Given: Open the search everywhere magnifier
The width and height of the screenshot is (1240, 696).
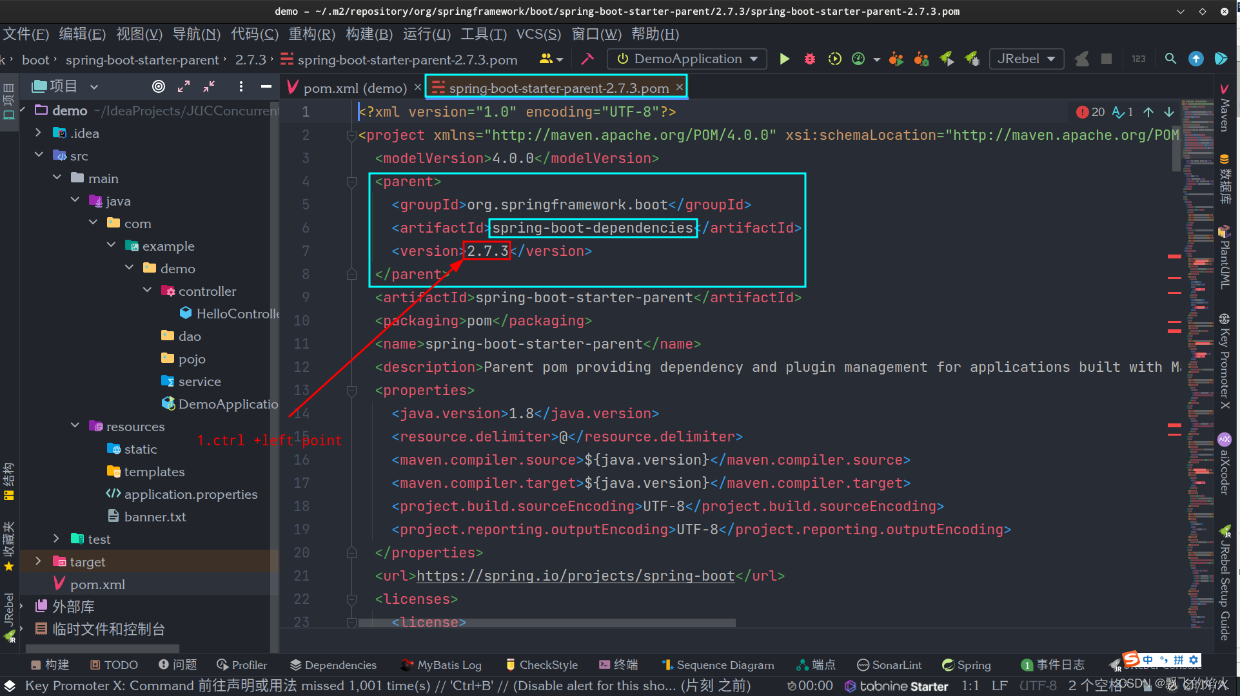Looking at the screenshot, I should tap(1170, 59).
